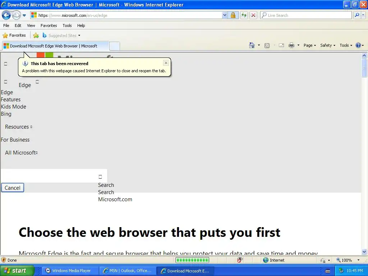Click the Internet security zone indicator
The image size is (368, 276).
click(273, 260)
